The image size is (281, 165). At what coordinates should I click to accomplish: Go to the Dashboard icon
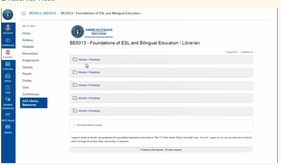(x=8, y=40)
